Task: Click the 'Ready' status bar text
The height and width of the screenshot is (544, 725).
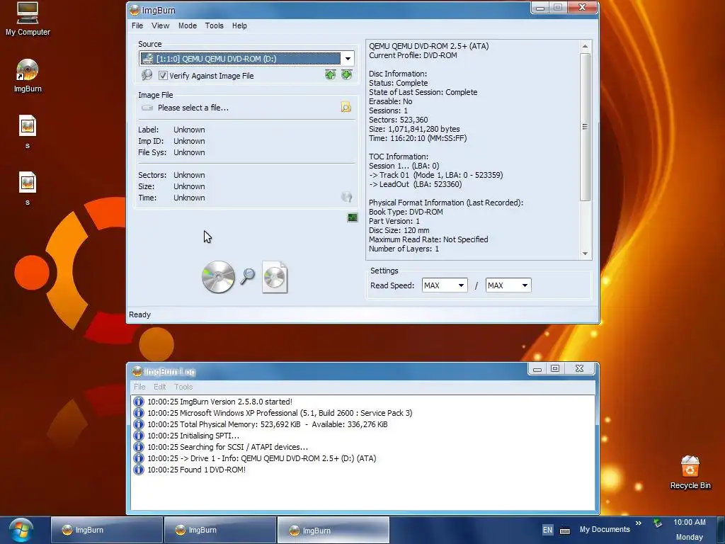Action: click(139, 314)
